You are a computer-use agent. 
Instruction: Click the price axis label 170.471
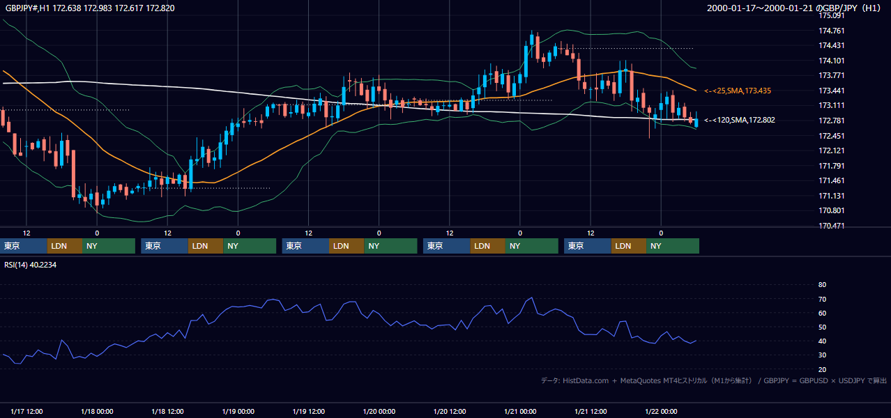(x=832, y=226)
